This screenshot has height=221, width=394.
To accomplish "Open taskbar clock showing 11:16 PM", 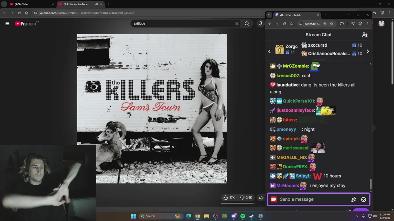I will [385, 216].
